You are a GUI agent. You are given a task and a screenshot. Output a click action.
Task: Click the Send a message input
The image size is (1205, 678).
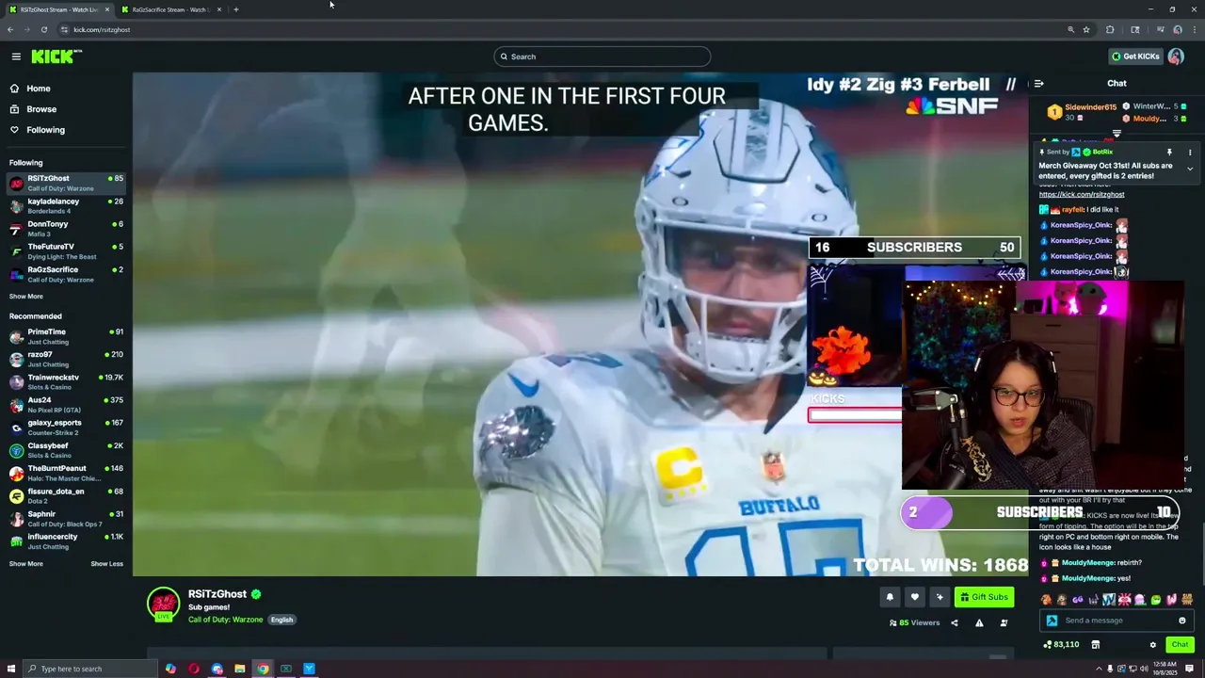pyautogui.click(x=1117, y=621)
